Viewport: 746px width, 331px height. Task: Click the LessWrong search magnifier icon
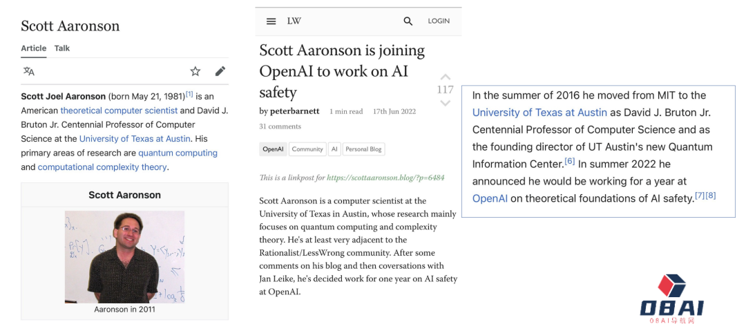(x=408, y=21)
